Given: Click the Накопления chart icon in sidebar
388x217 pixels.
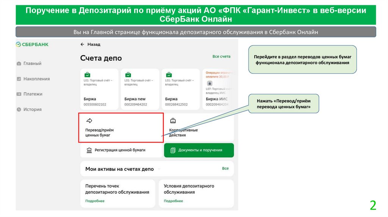Looking at the screenshot, I should point(19,79).
